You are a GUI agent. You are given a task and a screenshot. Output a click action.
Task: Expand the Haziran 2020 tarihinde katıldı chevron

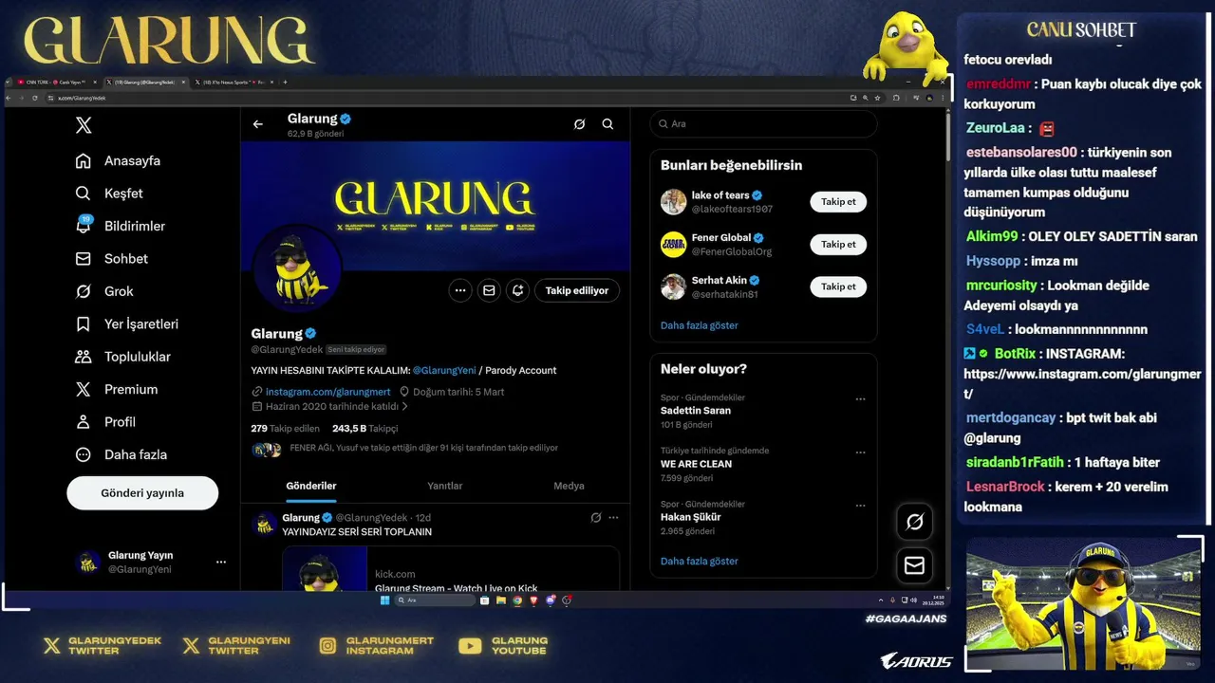coord(405,406)
